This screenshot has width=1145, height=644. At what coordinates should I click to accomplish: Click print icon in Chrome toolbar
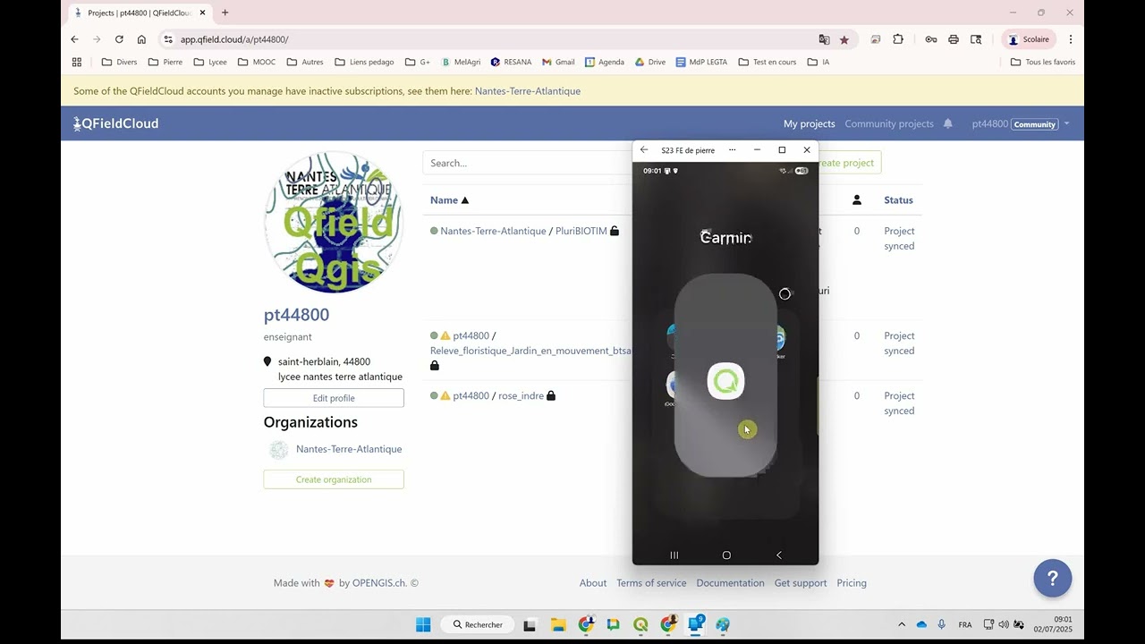point(954,39)
